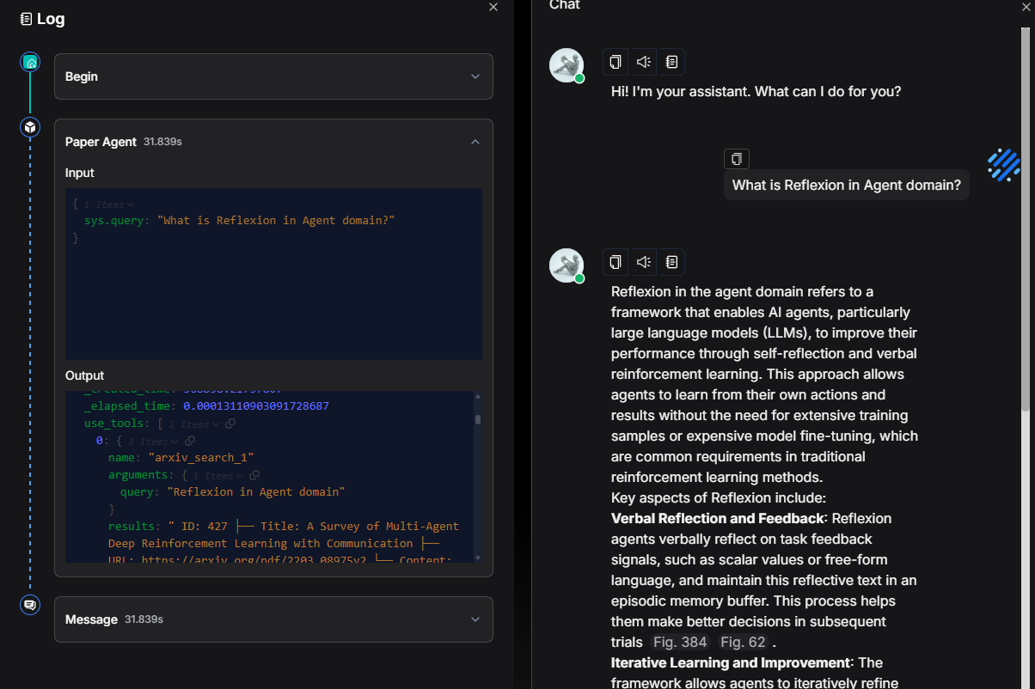1035x689 pixels.
Task: Copy the use_tools array in Output
Action: click(x=230, y=424)
